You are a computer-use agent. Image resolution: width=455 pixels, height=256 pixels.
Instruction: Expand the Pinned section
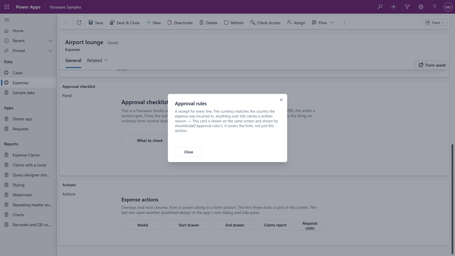[50, 51]
